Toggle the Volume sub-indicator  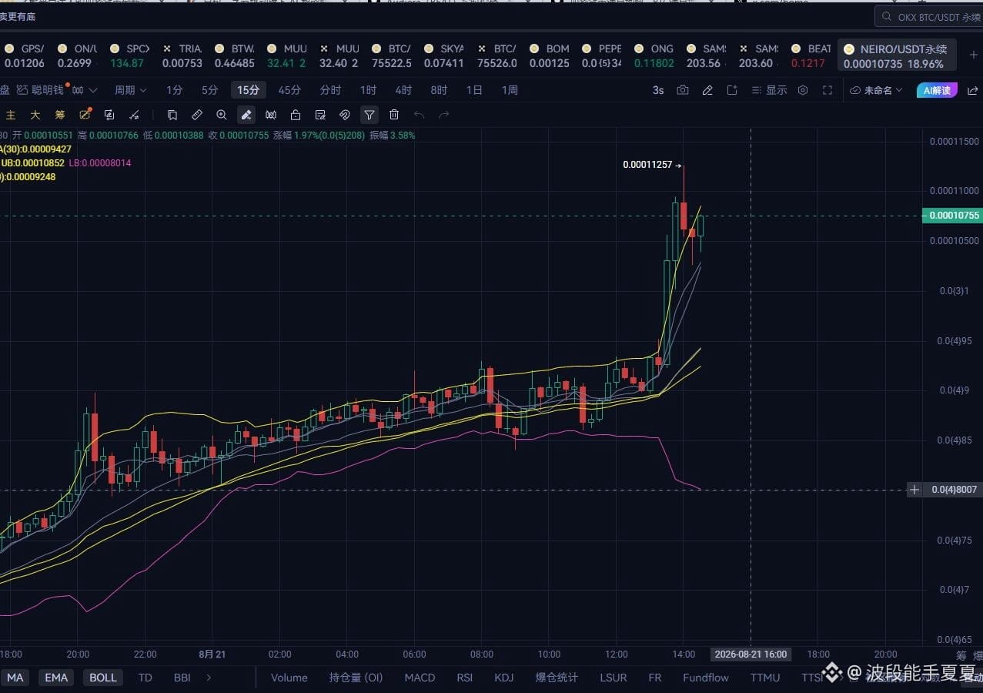coord(289,678)
